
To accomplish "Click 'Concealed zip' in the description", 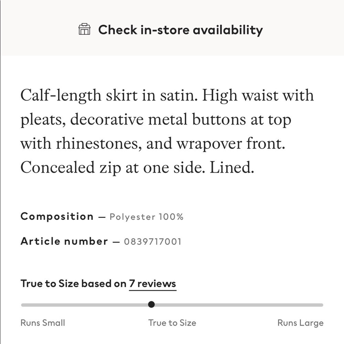I will click(71, 168).
